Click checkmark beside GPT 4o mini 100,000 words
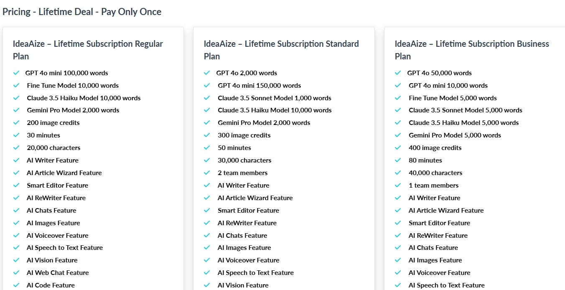 pyautogui.click(x=16, y=73)
